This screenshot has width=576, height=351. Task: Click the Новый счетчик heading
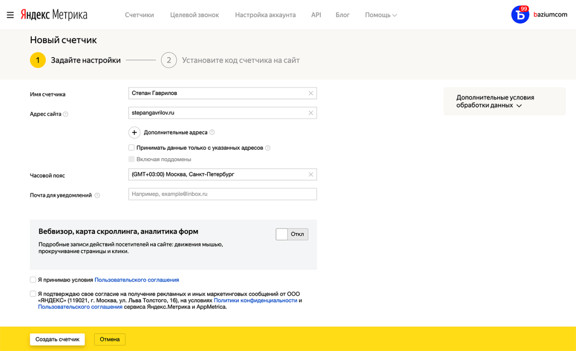click(63, 40)
